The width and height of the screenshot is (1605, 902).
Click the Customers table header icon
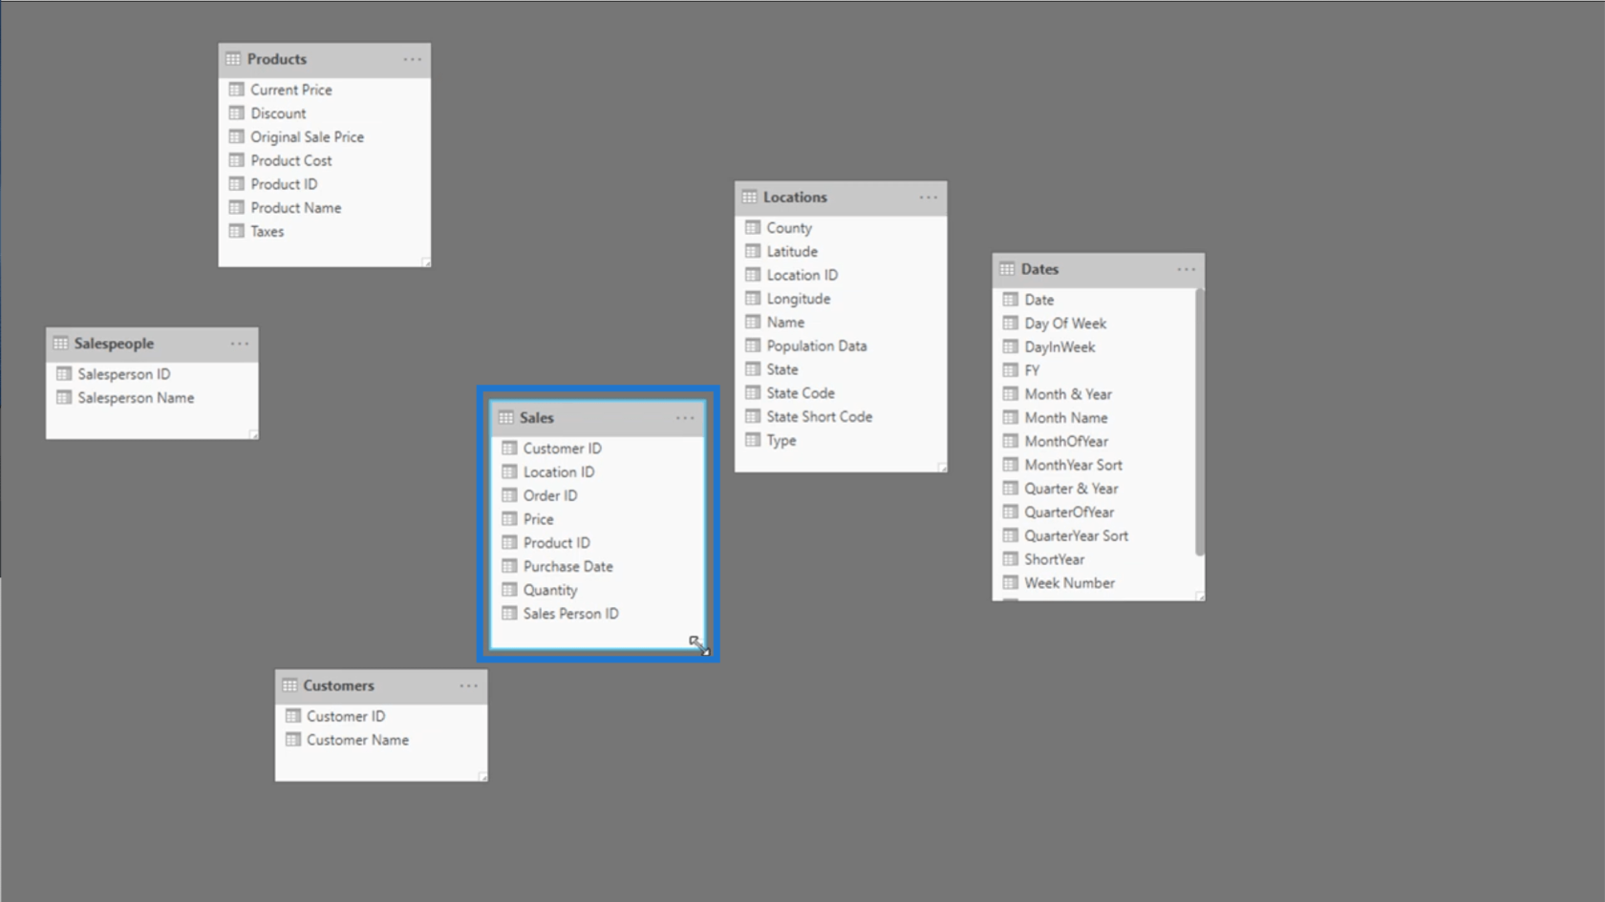(x=289, y=686)
